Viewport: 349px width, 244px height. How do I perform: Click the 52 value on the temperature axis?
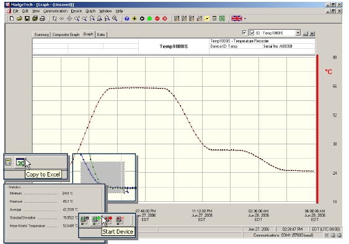point(335,115)
